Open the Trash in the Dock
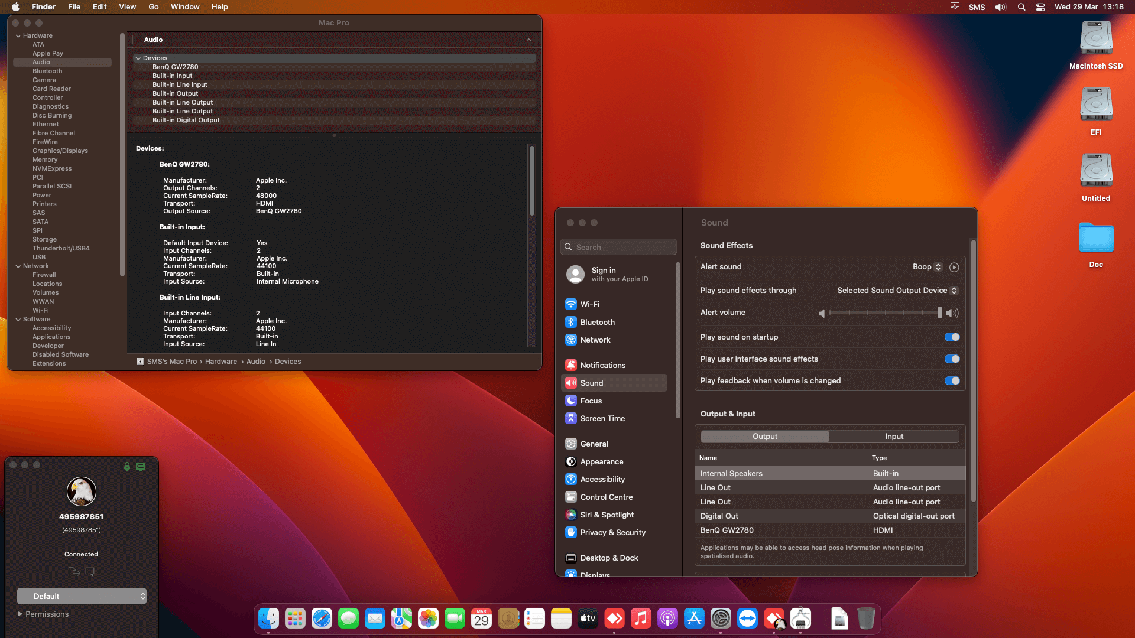 tap(866, 619)
